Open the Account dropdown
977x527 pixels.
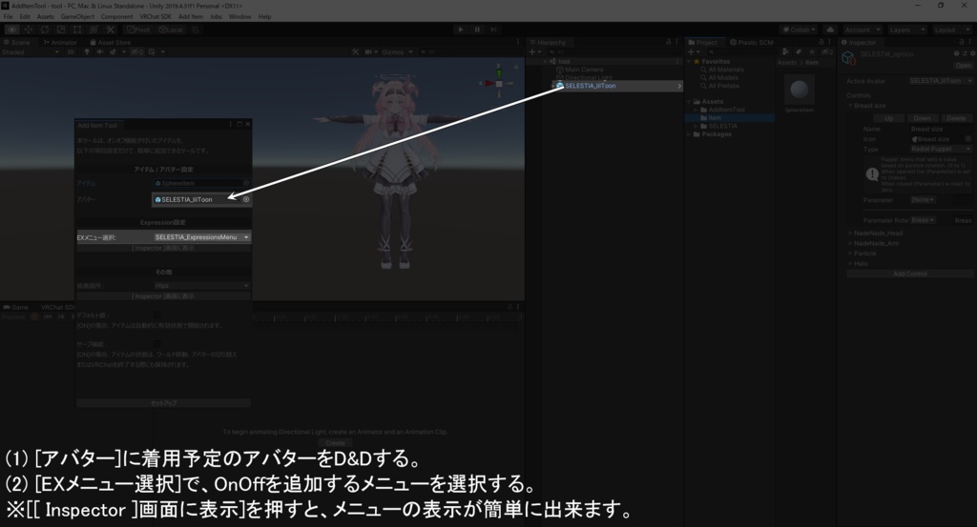coord(862,30)
